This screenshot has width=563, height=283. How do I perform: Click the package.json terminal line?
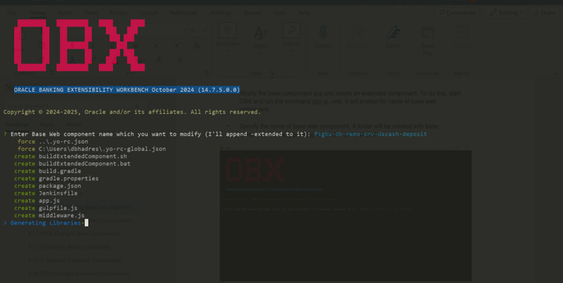tap(47, 186)
